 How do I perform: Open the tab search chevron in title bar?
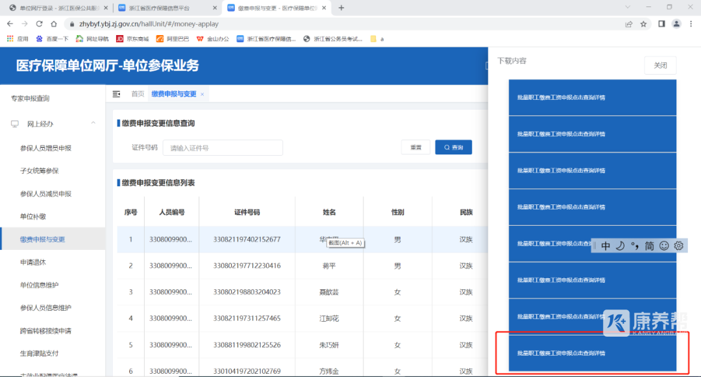click(x=628, y=7)
